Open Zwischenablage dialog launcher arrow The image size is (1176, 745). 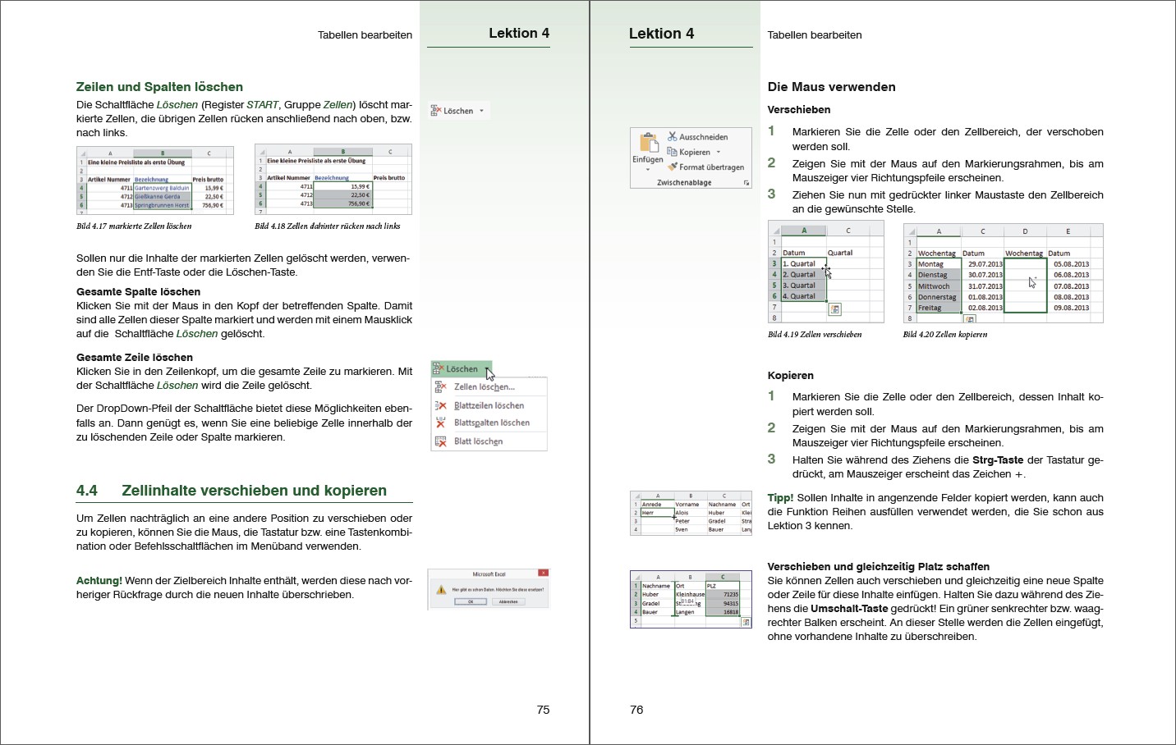click(x=746, y=183)
